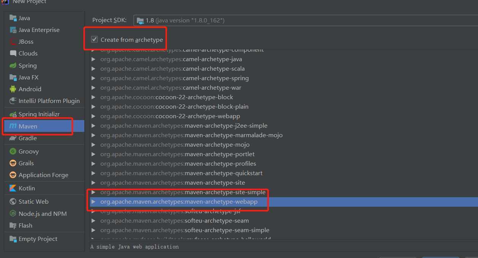The image size is (478, 258).
Task: Click the Spring Initializr icon
Action: pos(13,114)
